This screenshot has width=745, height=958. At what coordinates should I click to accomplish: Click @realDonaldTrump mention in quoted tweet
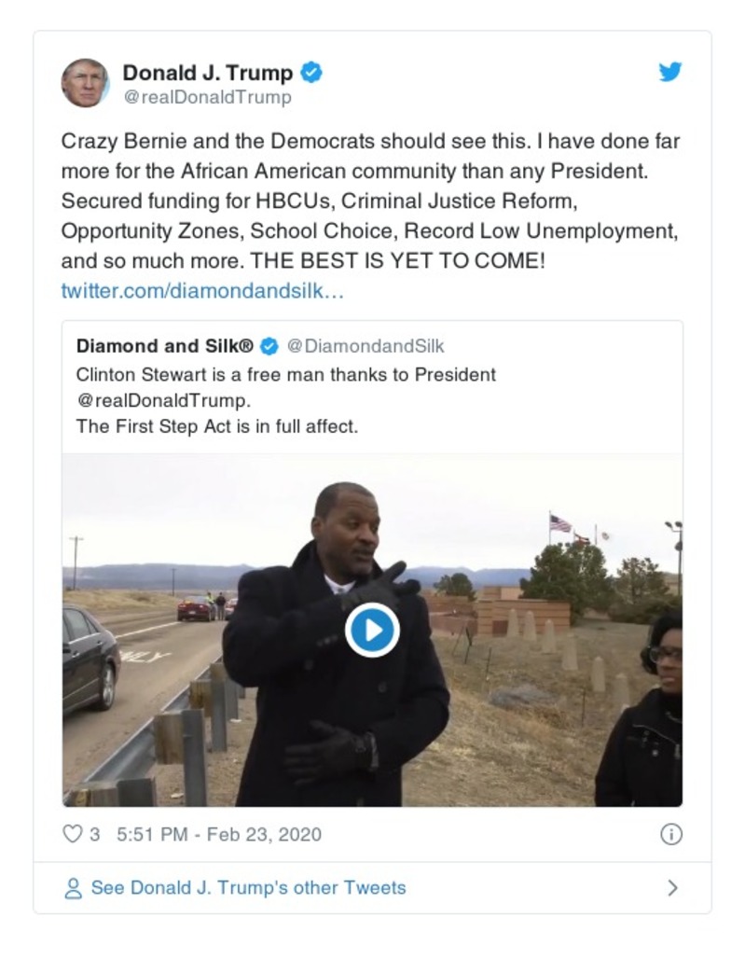click(x=163, y=400)
